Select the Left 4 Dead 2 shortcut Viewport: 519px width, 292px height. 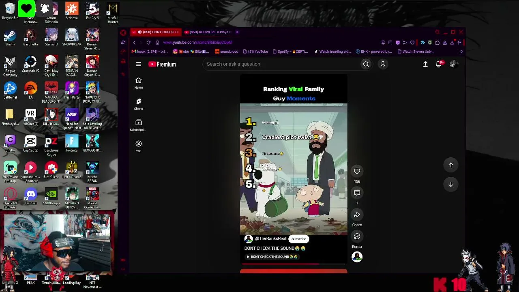(x=72, y=170)
